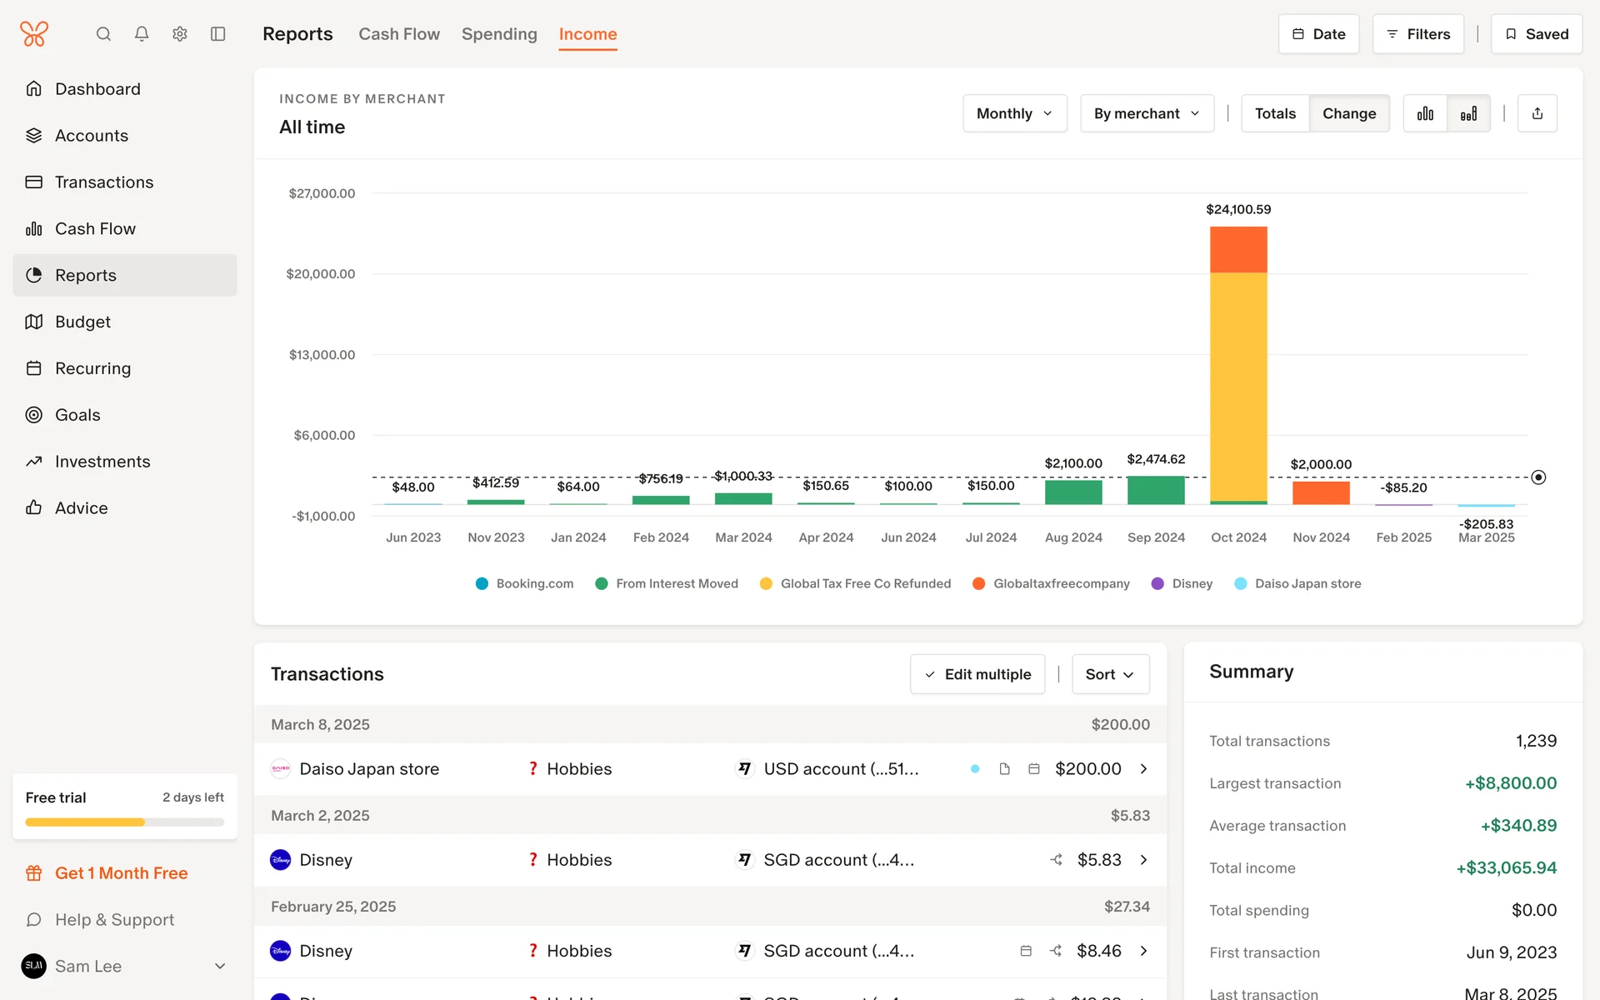This screenshot has height=1000, width=1600.
Task: Click the export chart share icon
Action: (x=1537, y=113)
